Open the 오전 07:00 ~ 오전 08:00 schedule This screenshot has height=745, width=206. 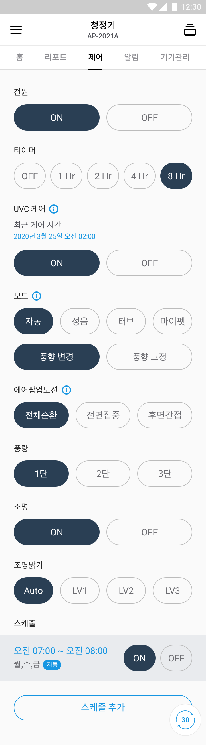point(61,651)
